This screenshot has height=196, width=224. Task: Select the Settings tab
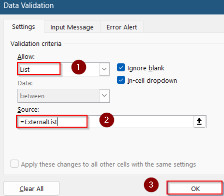coord(23,27)
